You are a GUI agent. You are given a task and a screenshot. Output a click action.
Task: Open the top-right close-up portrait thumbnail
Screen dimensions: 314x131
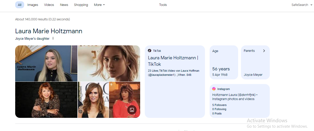coord(109,63)
